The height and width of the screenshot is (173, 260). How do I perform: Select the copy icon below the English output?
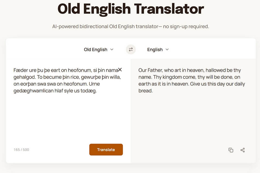click(231, 150)
